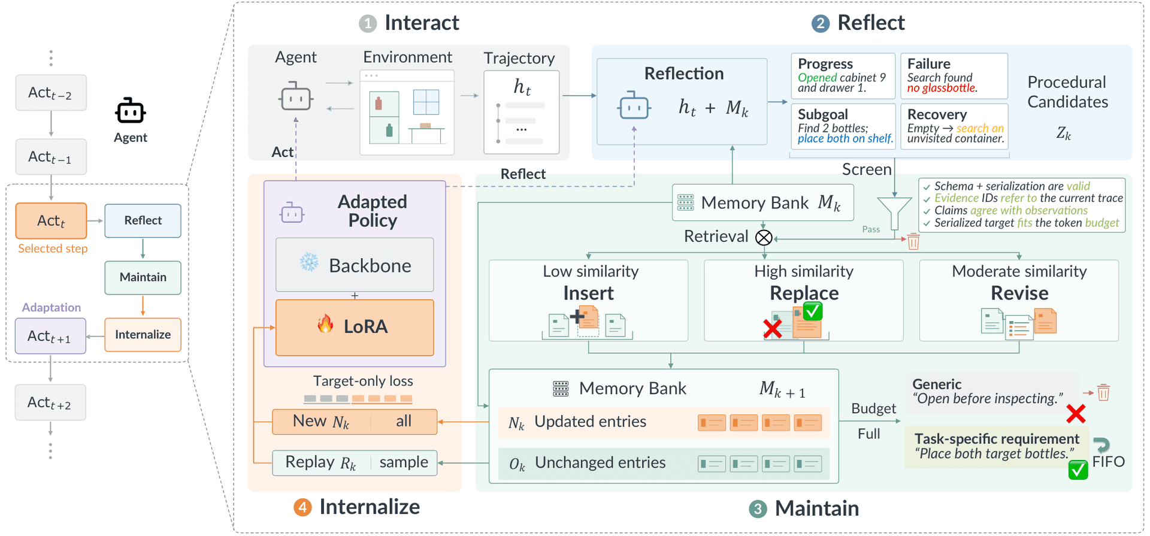Click the Replay R_k sample bar
Image resolution: width=1150 pixels, height=536 pixels.
[355, 463]
